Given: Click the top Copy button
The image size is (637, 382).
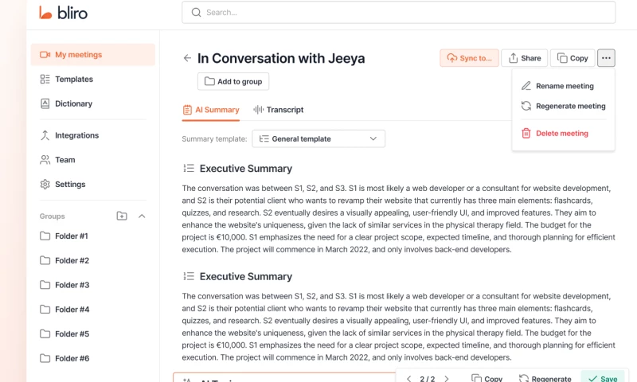Looking at the screenshot, I should tap(573, 58).
